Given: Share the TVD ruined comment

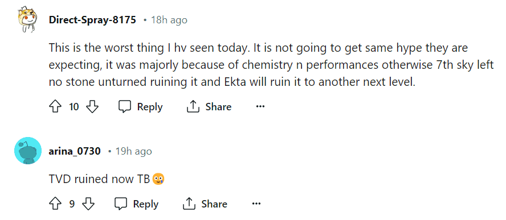Looking at the screenshot, I should pyautogui.click(x=205, y=204).
